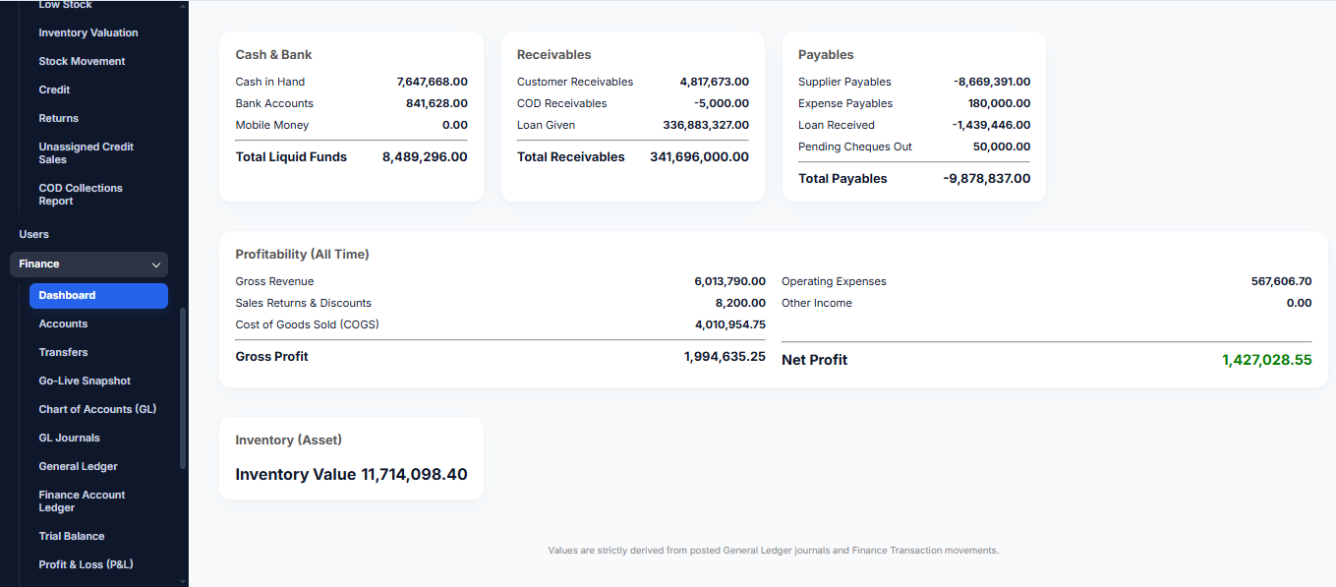Image resolution: width=1336 pixels, height=587 pixels.
Task: Click the Other Income label
Action: 816,303
